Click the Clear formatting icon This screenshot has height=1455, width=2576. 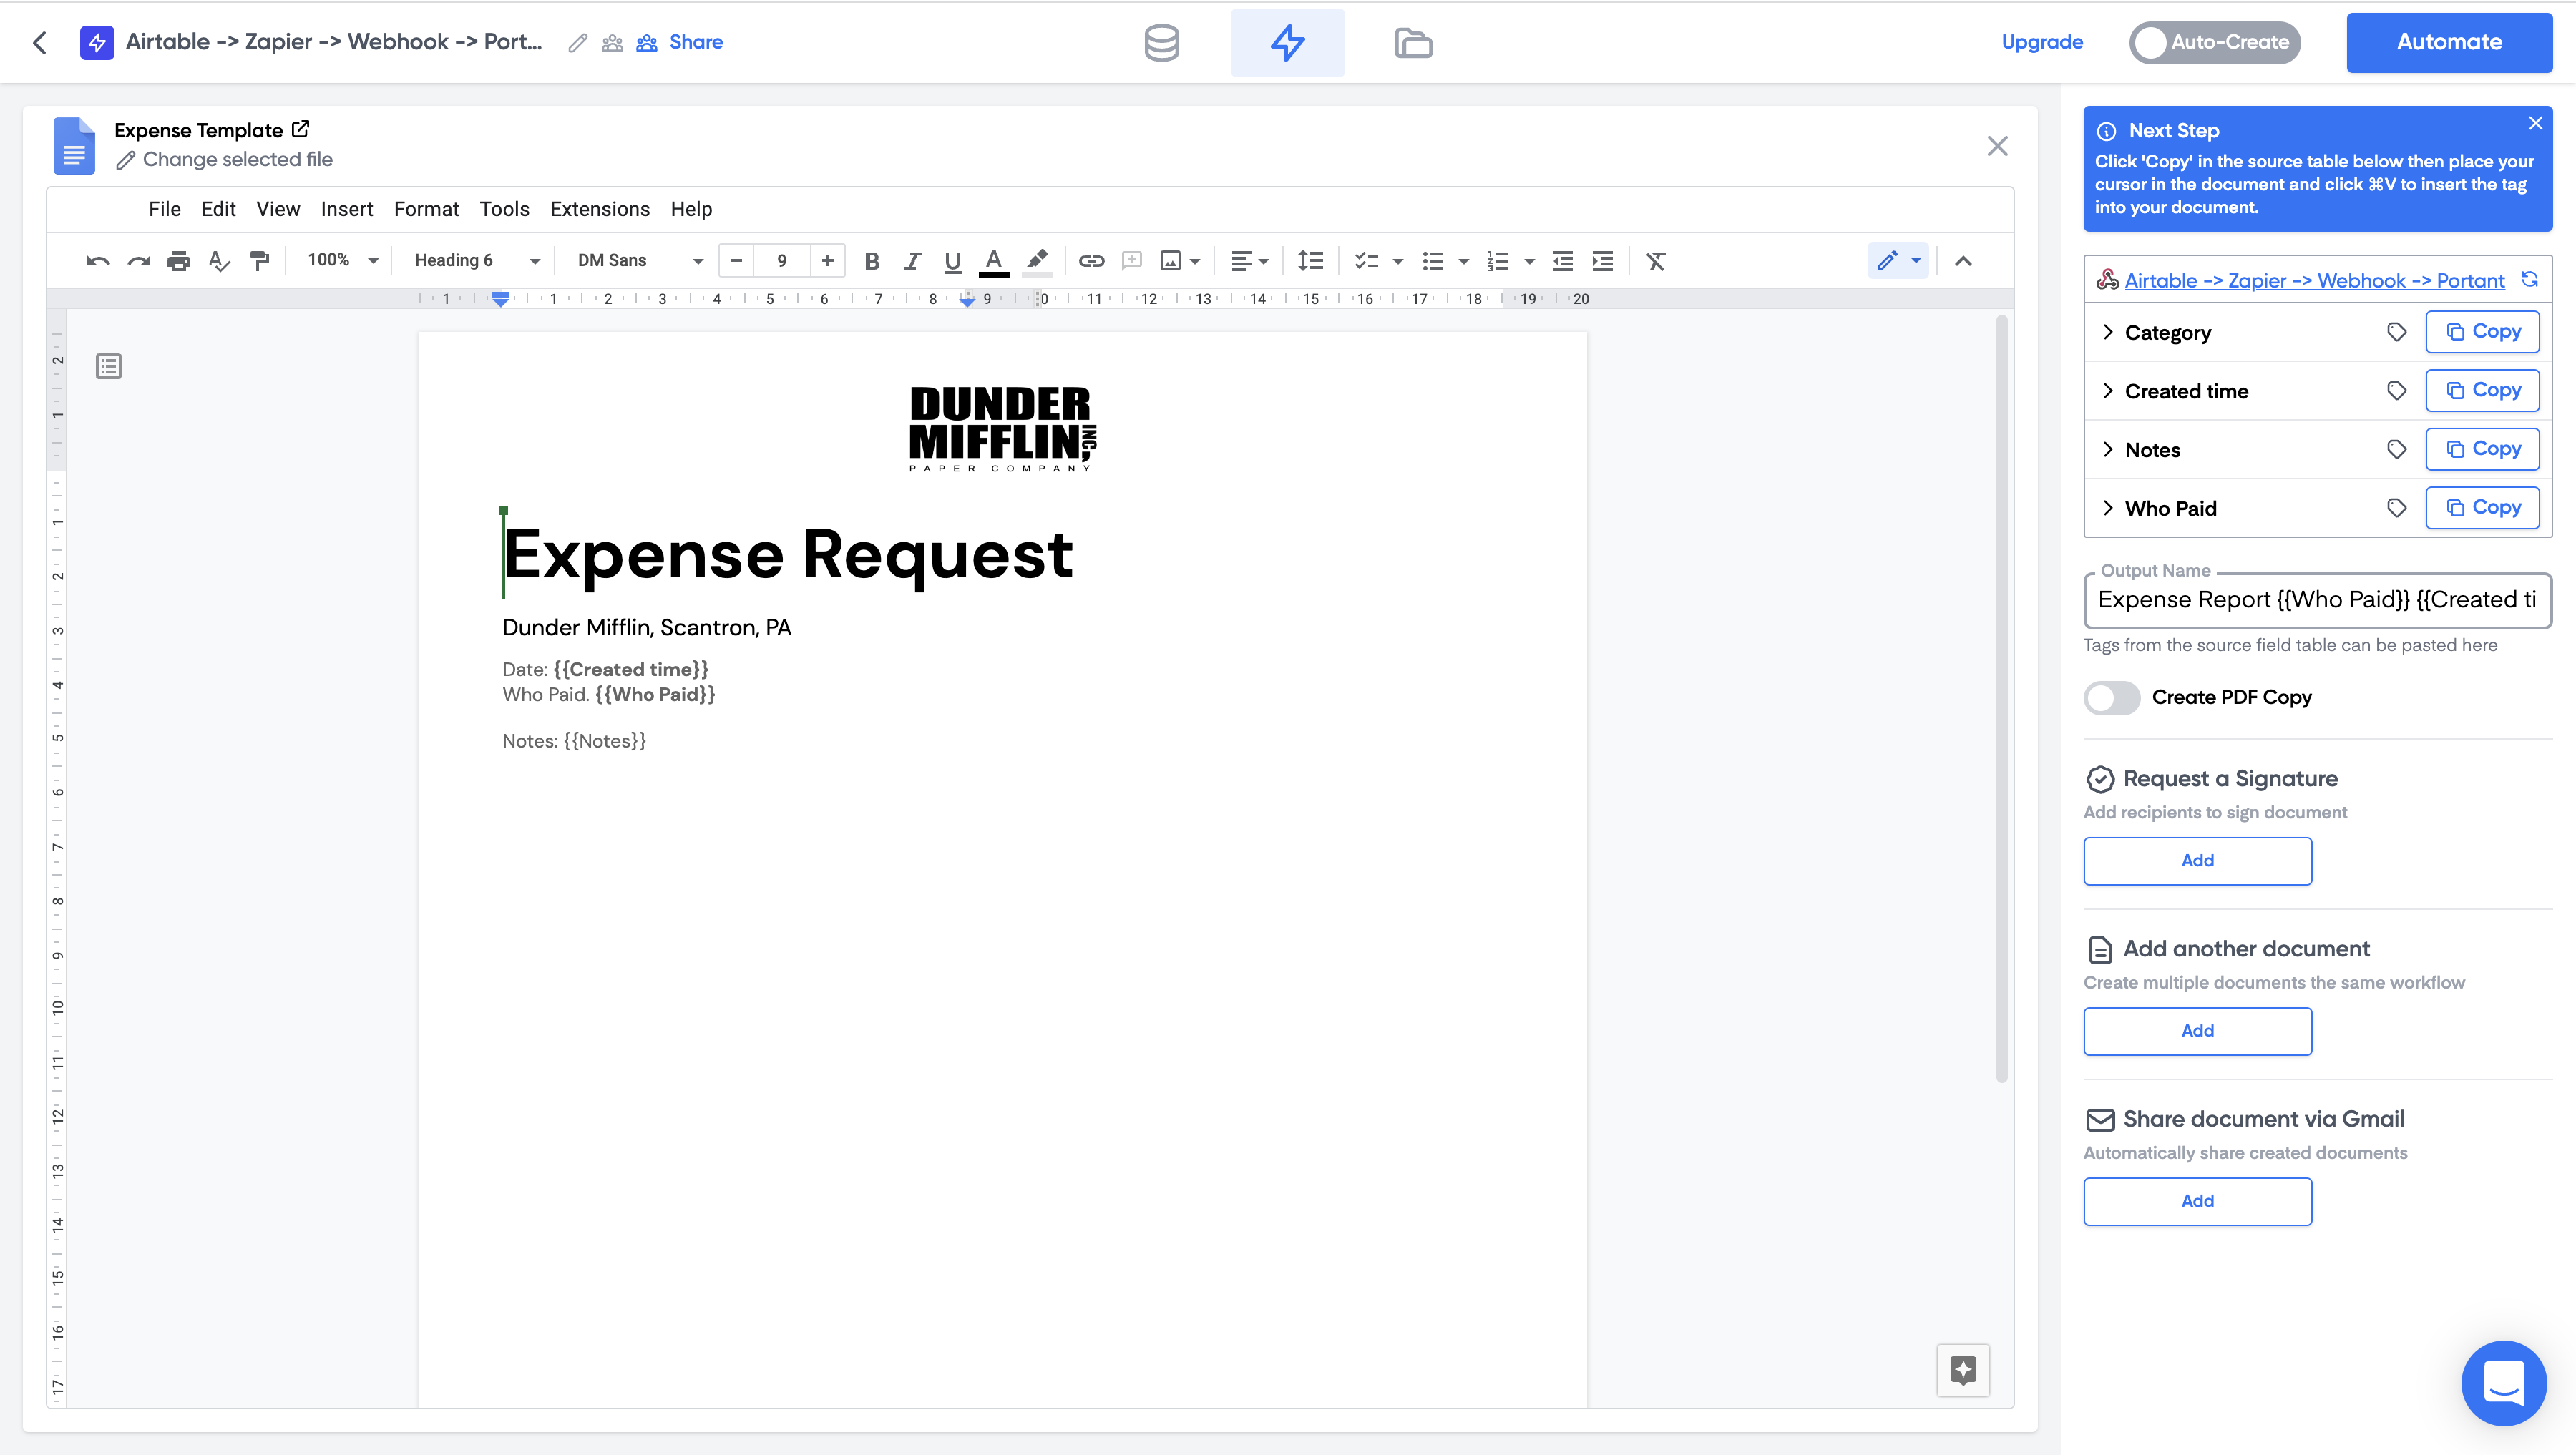point(1656,261)
